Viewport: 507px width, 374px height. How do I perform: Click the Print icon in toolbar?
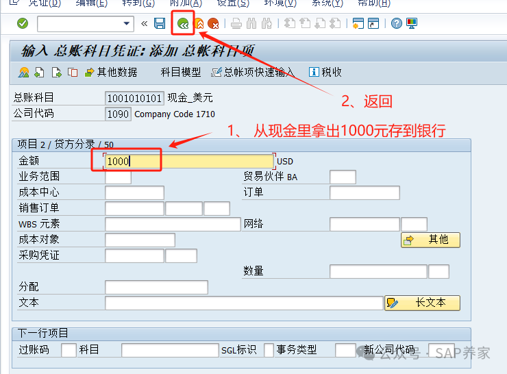236,23
